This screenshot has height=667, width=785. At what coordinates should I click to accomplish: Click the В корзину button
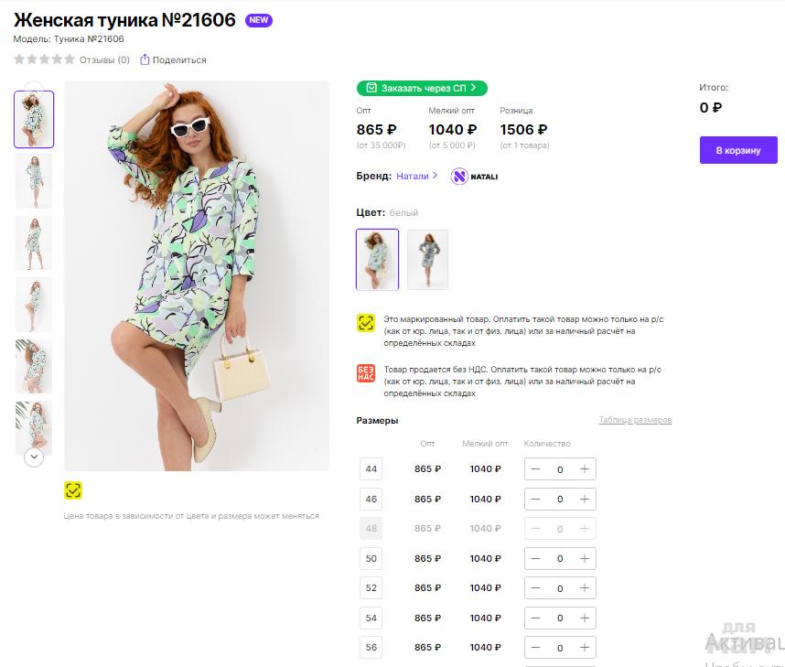[737, 150]
